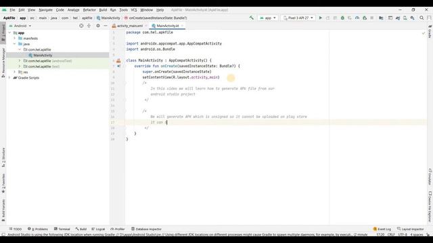433x243 pixels.
Task: Click the Apply Code Changes icon
Action: [335, 18]
